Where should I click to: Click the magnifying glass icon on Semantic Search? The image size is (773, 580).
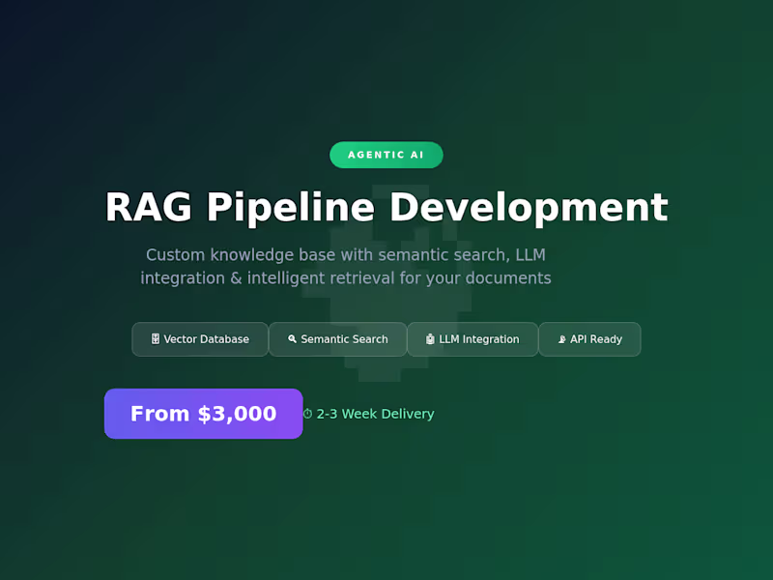pos(292,339)
